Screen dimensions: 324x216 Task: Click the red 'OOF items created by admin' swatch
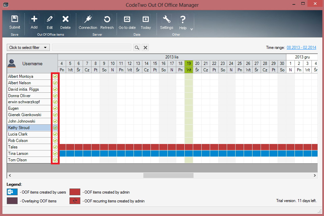(75, 192)
